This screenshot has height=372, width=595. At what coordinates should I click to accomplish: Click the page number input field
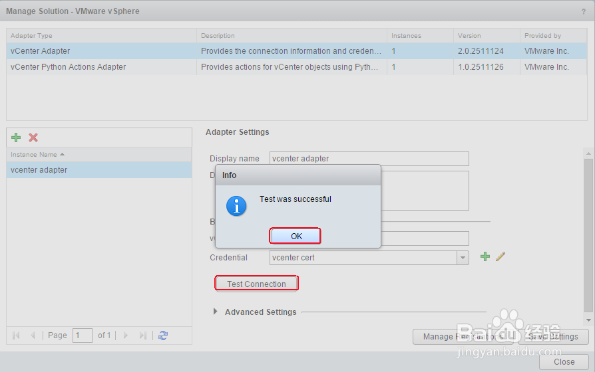(83, 335)
